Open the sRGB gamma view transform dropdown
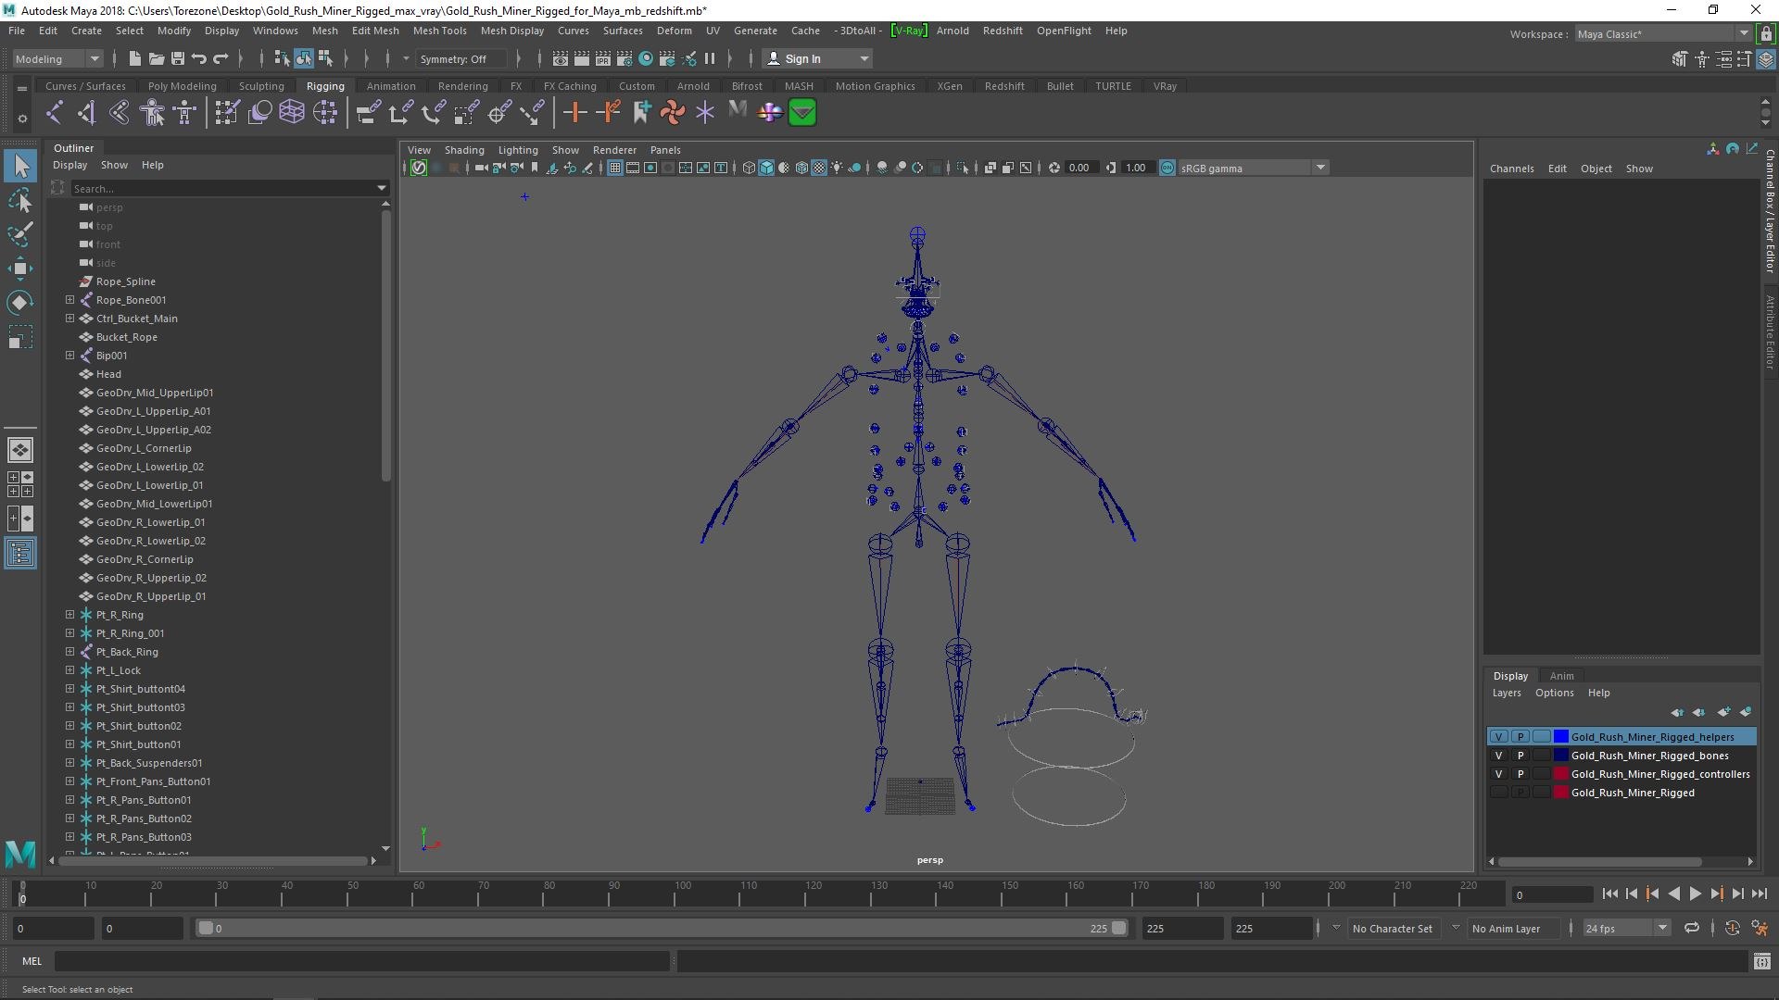The height and width of the screenshot is (1000, 1779). pyautogui.click(x=1253, y=168)
